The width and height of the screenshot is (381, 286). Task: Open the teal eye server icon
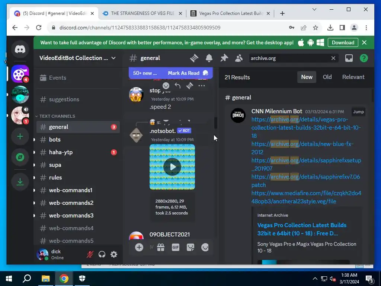20,95
